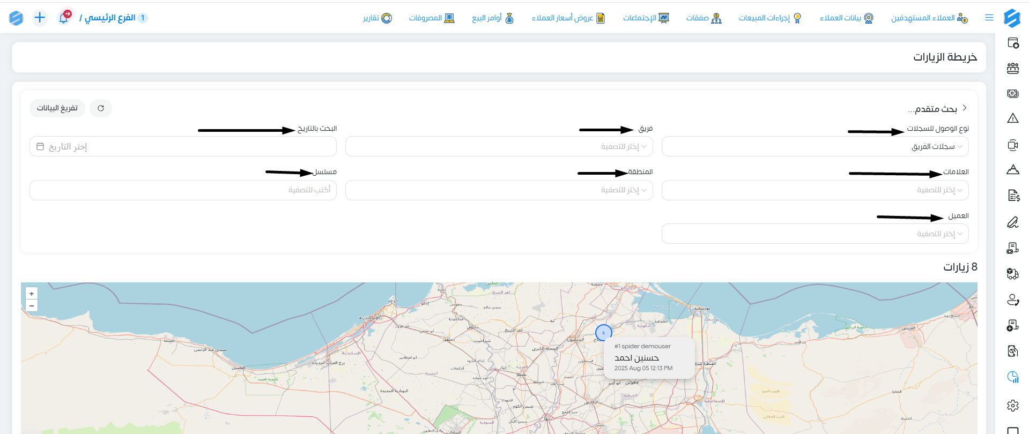Click the blue plus add icon
Viewport: 1029px width, 434px height.
click(40, 18)
